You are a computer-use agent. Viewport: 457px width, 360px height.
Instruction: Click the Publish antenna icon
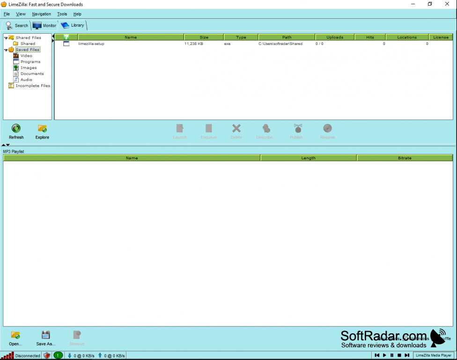298,128
